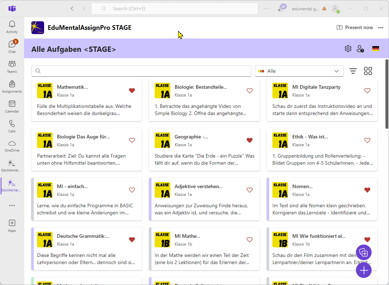389x285 pixels.
Task: Click the Present now button
Action: click(x=355, y=27)
